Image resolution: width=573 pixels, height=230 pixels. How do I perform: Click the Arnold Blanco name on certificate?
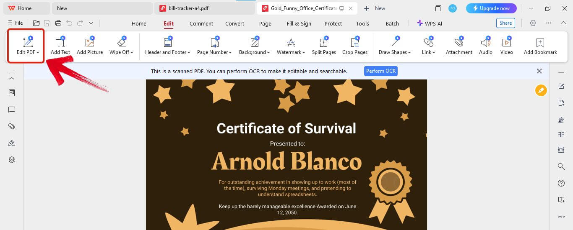pyautogui.click(x=286, y=162)
